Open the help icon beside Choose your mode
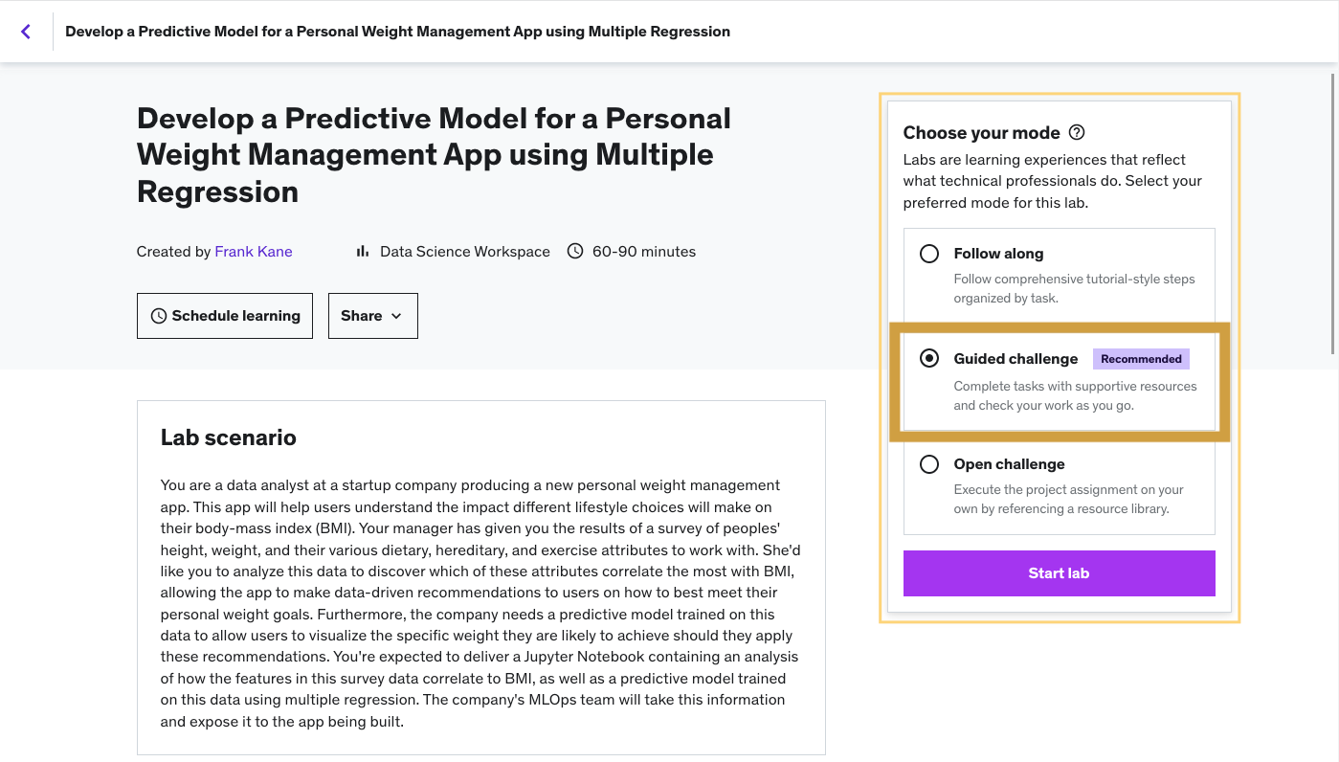Screen dimensions: 1339x762 click(1077, 133)
